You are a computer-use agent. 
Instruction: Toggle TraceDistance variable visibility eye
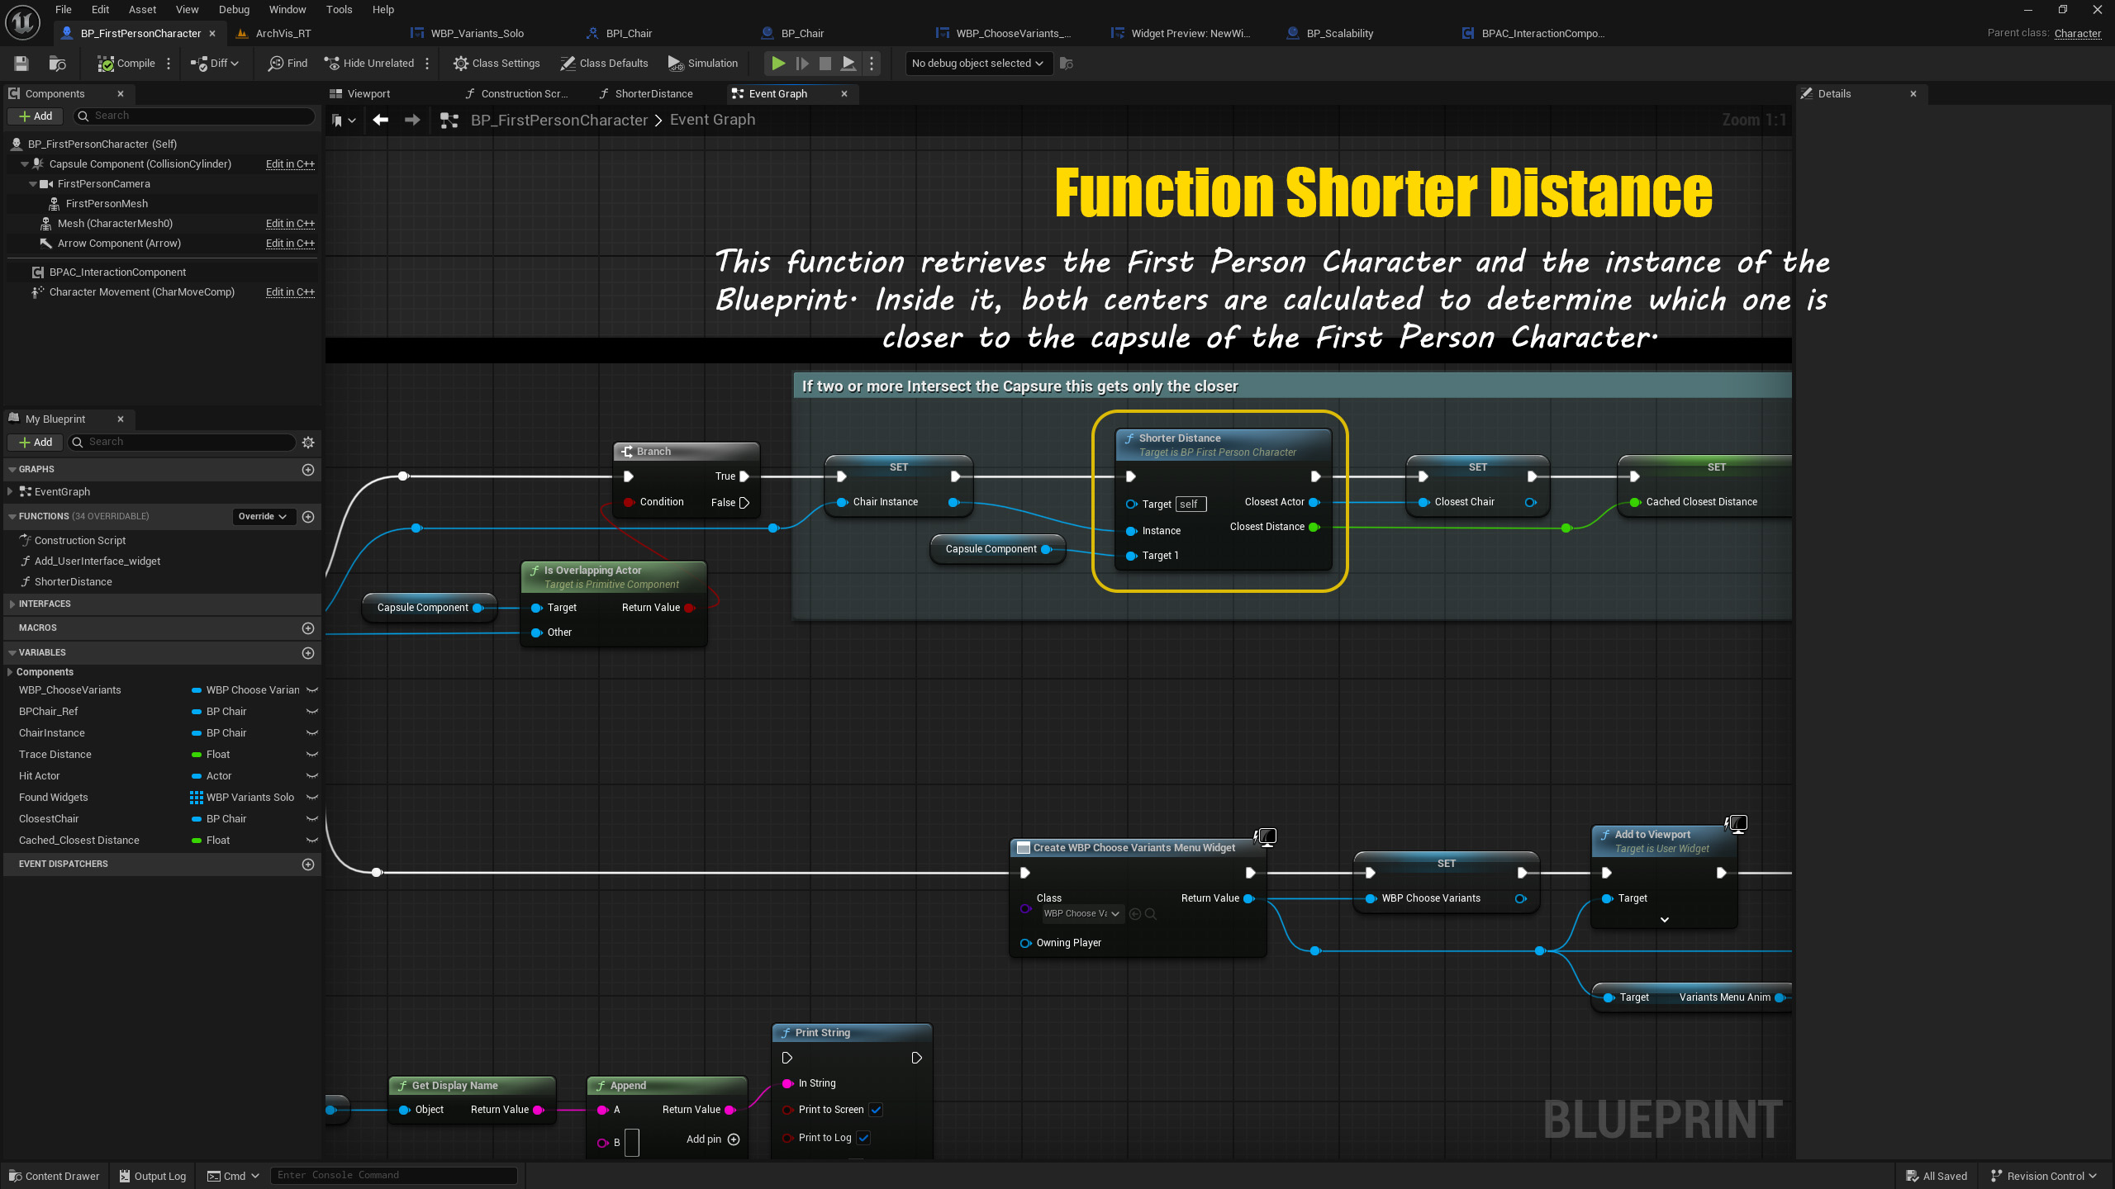pos(311,755)
